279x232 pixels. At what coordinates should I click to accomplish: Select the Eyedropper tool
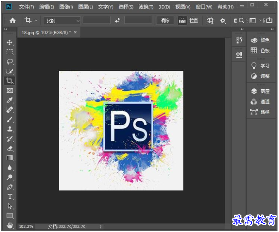tap(9, 100)
